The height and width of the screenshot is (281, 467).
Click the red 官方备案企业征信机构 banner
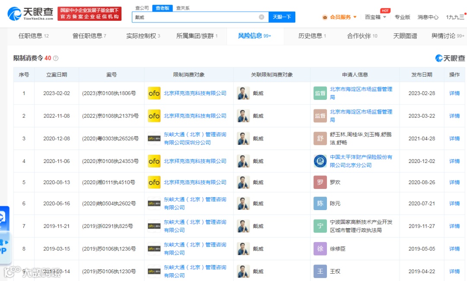pos(90,14)
